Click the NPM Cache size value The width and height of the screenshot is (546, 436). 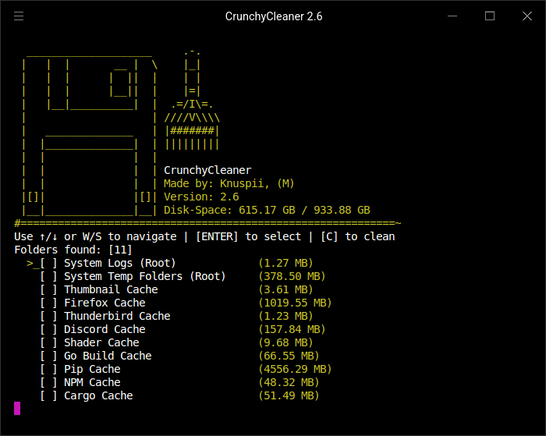[x=289, y=382]
